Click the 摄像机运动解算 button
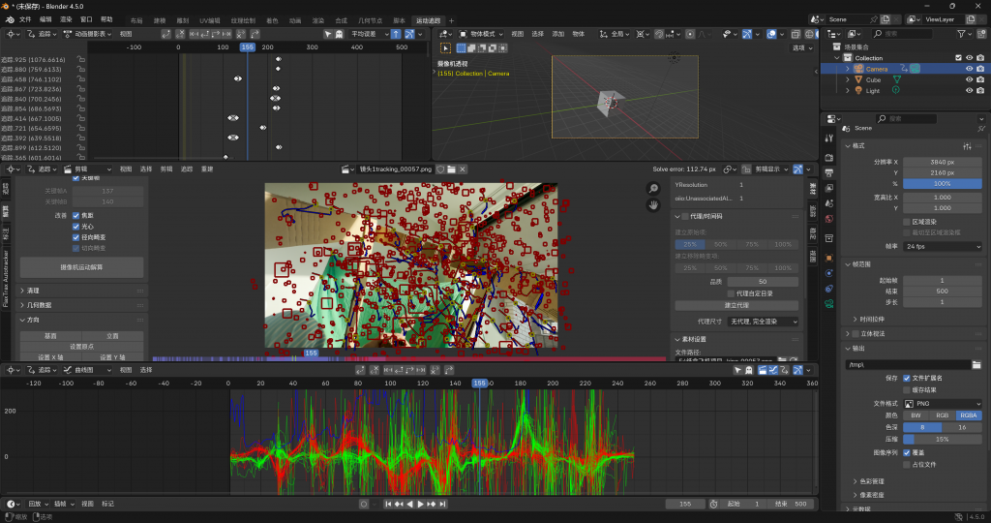This screenshot has width=991, height=523. [81, 266]
